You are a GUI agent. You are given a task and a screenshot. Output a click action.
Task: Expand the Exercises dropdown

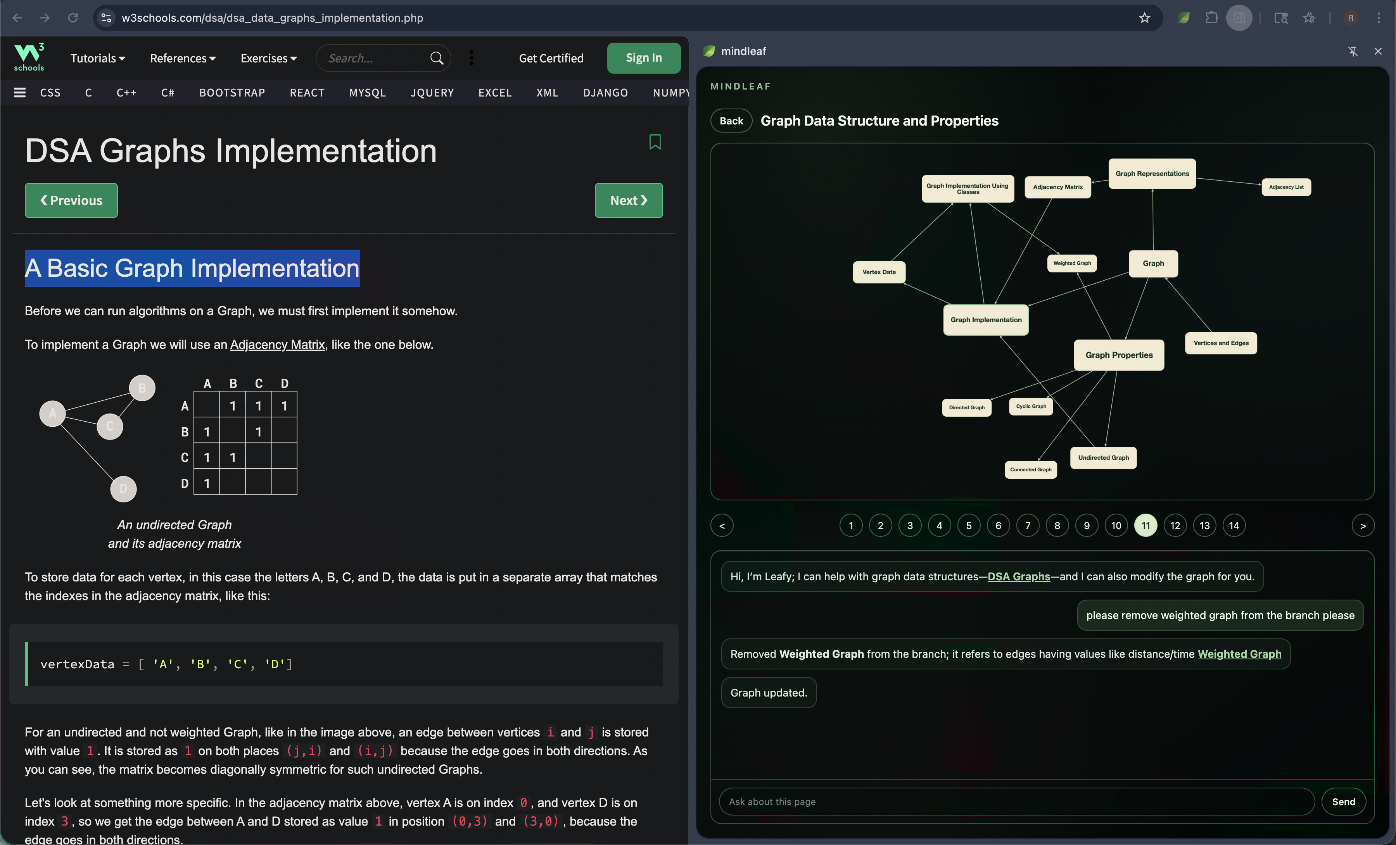pos(268,58)
